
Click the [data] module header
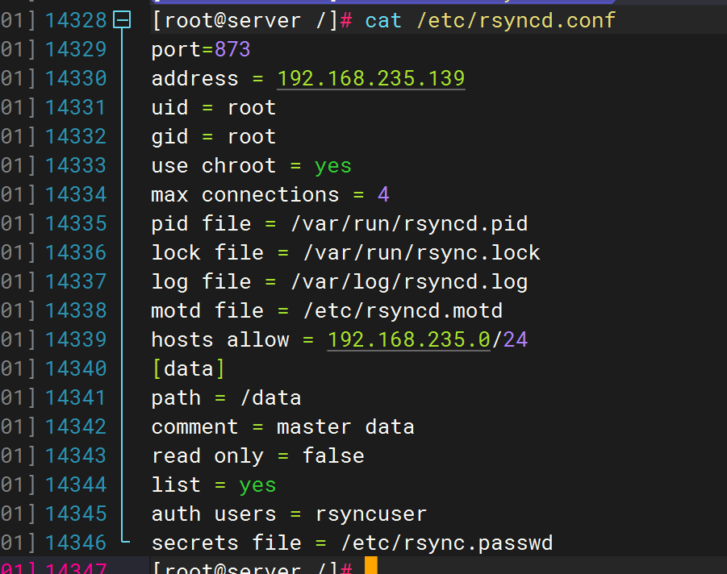point(188,369)
